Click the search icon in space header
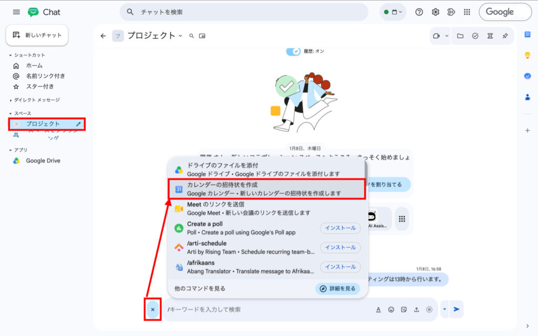 click(x=192, y=36)
